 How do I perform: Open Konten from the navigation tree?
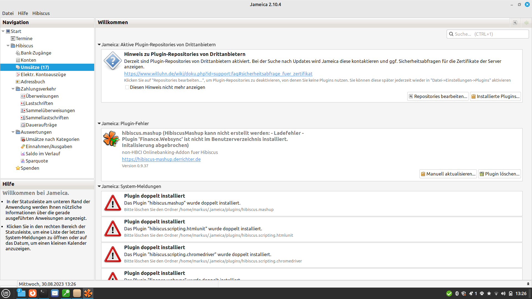tap(28, 60)
